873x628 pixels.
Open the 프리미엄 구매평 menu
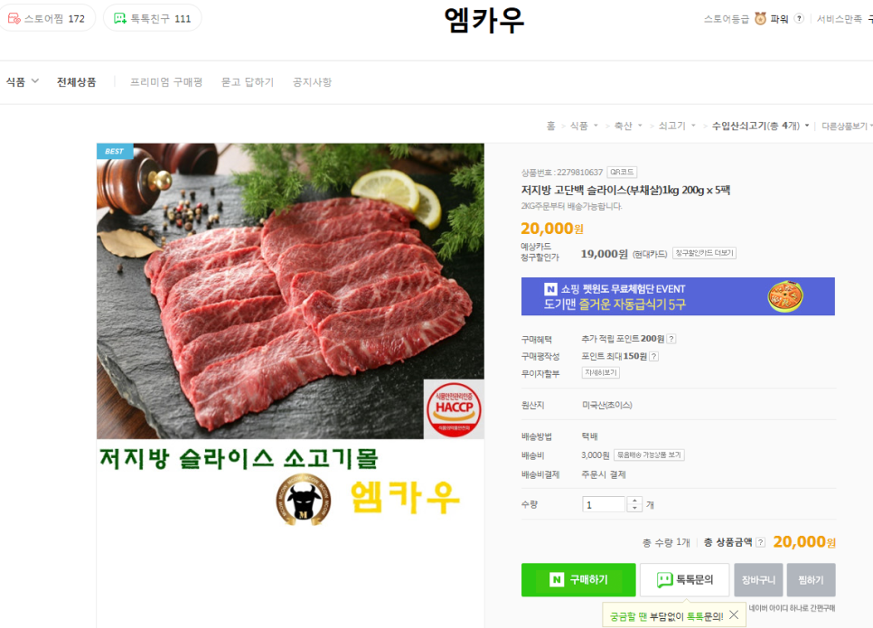(166, 82)
